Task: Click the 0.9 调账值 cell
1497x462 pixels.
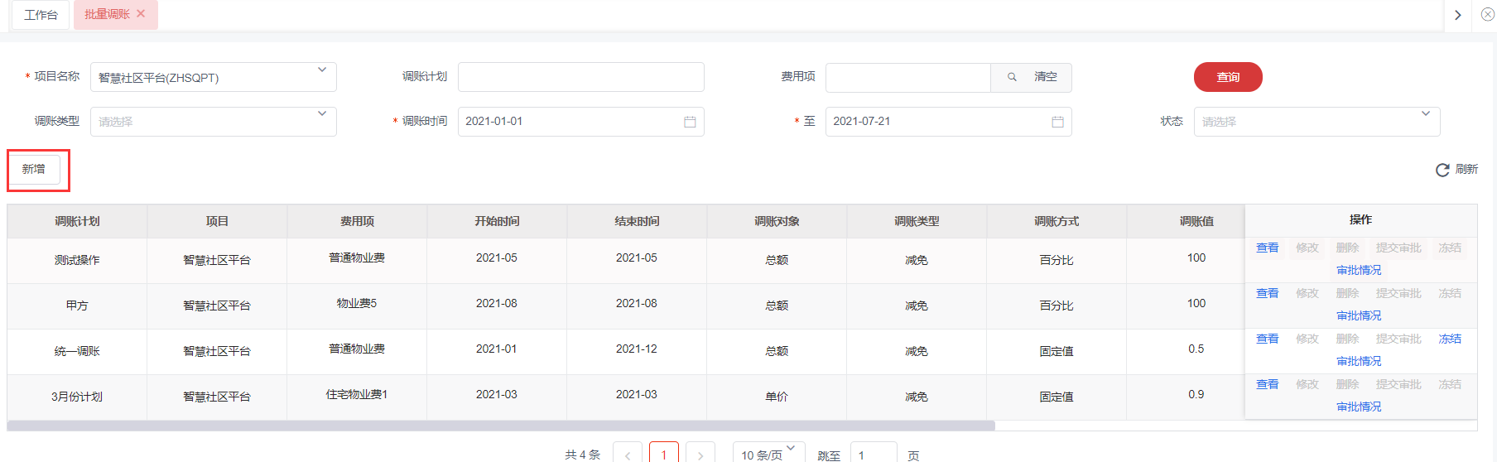Action: tap(1196, 394)
